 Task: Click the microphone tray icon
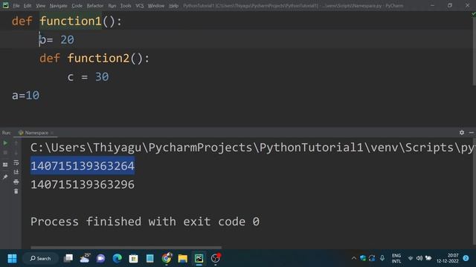coord(382,259)
